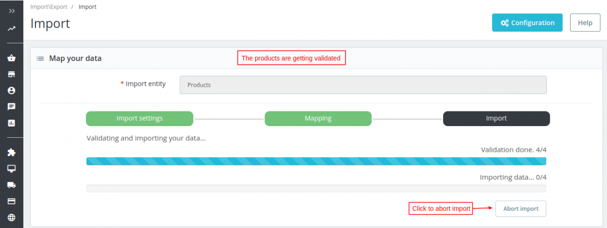Open Design monitor icon in sidebar
The image size is (607, 228).
tap(12, 168)
